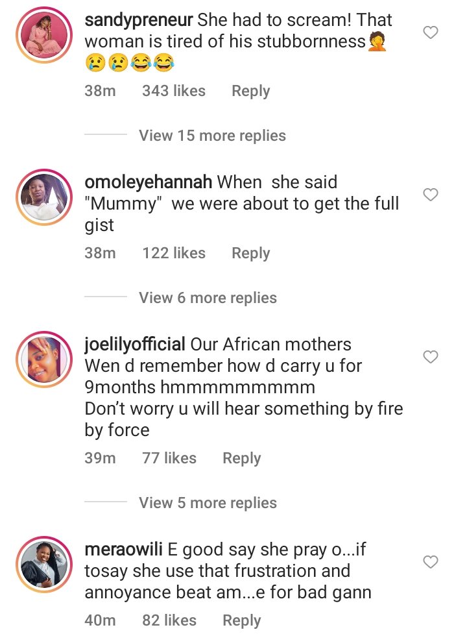Tap the heart on omoleyehannah's comment

430,195
